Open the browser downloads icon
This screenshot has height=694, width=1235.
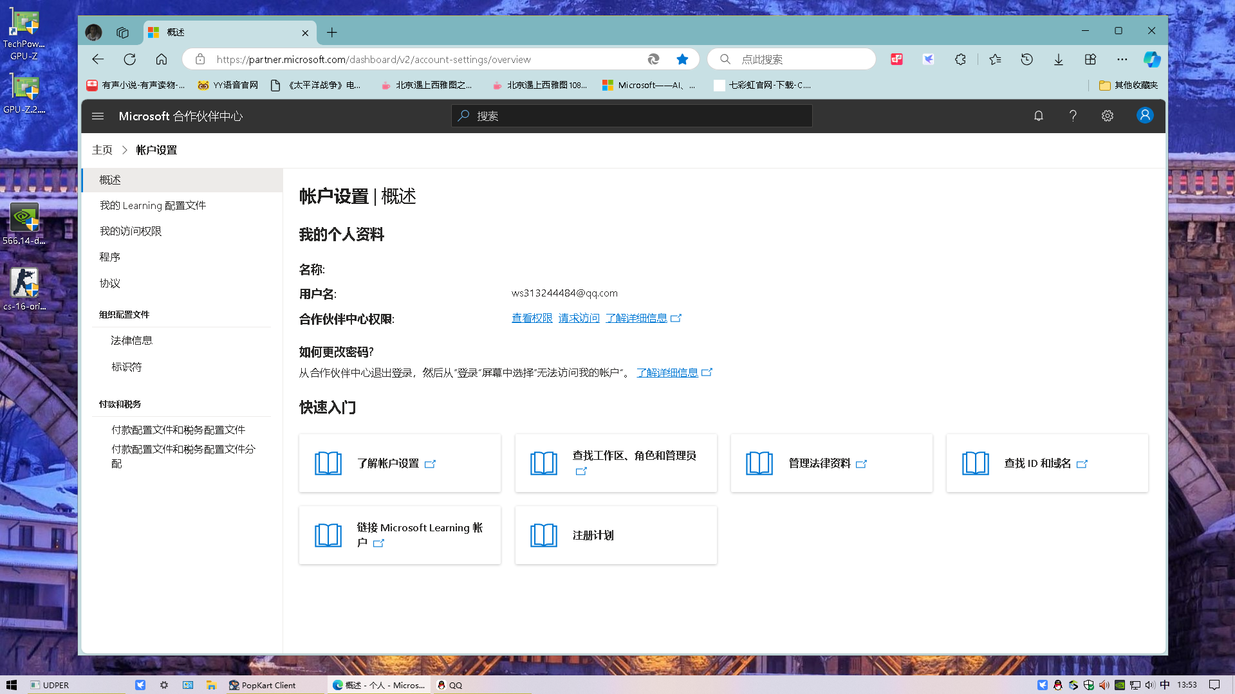1058,59
